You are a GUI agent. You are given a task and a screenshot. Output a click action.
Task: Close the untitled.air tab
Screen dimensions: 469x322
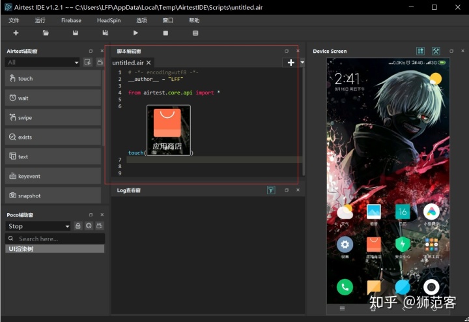coord(149,63)
